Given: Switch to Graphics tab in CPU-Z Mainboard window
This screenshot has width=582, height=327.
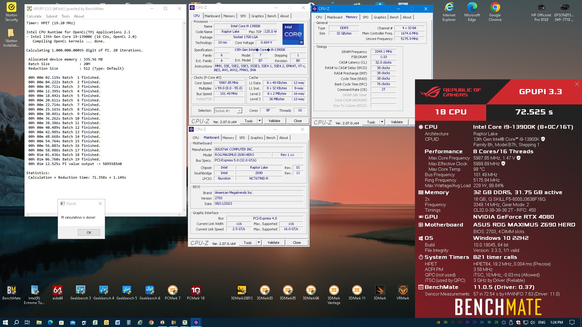Looking at the screenshot, I should click(x=257, y=138).
